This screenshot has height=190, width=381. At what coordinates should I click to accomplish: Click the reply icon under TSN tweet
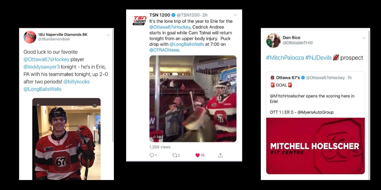(152, 155)
